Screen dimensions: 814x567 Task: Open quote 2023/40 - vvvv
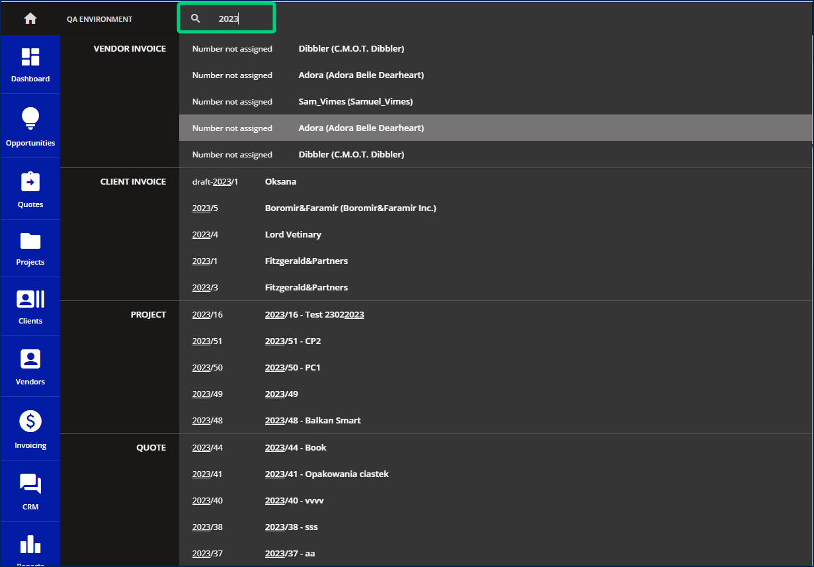point(495,500)
